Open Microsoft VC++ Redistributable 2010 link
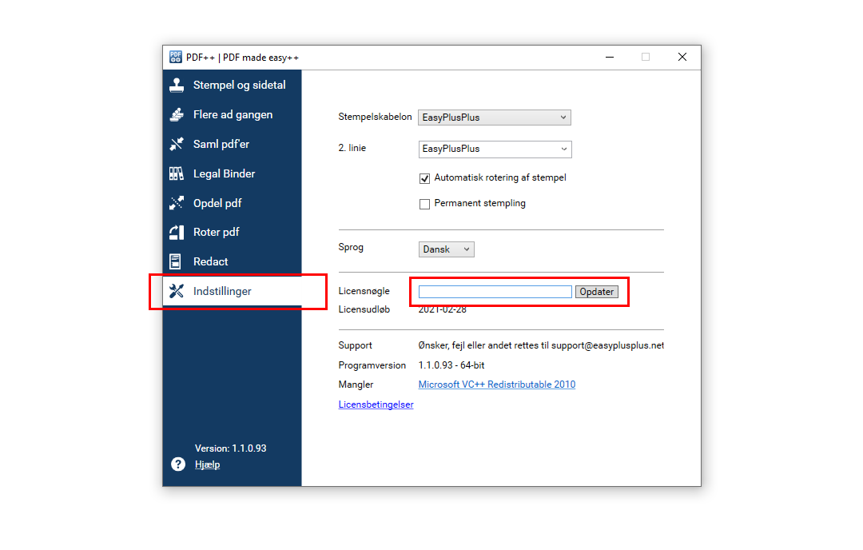This screenshot has width=863, height=550. point(496,385)
